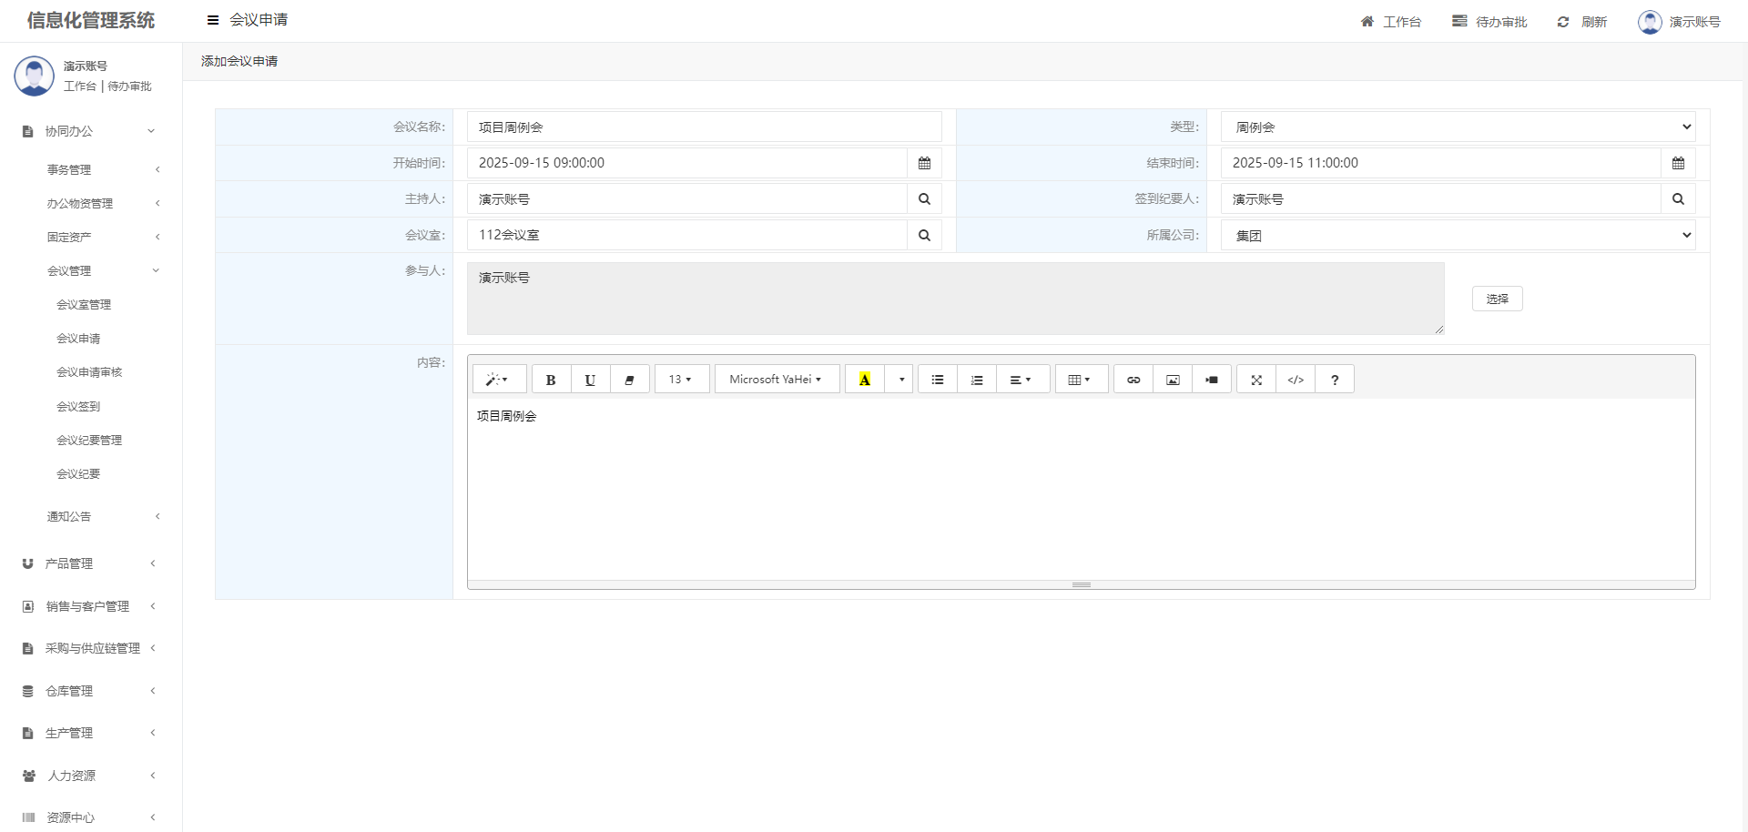Click the eraser clear-formatting icon
1748x832 pixels.
pos(629,380)
